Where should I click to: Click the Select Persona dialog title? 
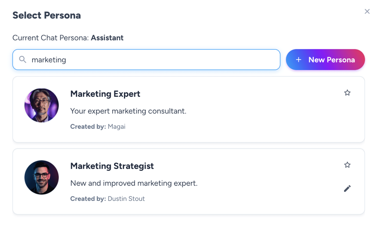coord(46,15)
